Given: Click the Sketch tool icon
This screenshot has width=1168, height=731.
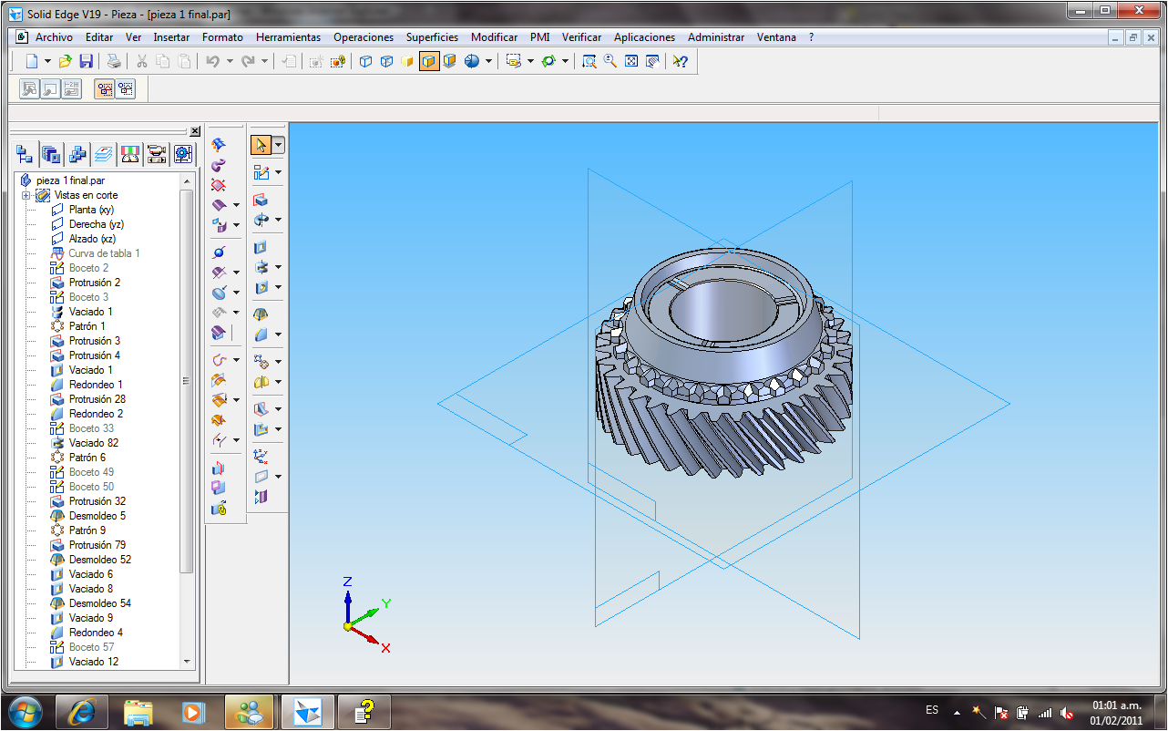Looking at the screenshot, I should 261,171.
